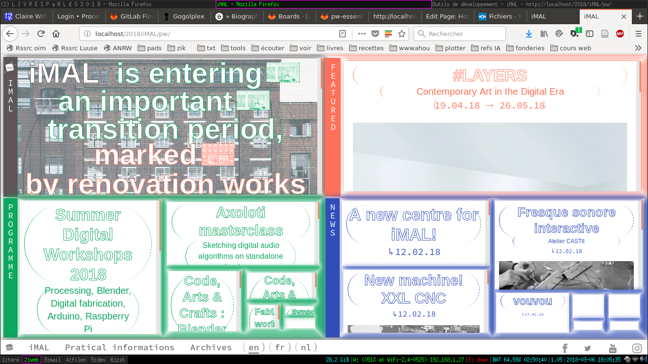Reload the current page
The image size is (648, 364).
pyautogui.click(x=41, y=34)
